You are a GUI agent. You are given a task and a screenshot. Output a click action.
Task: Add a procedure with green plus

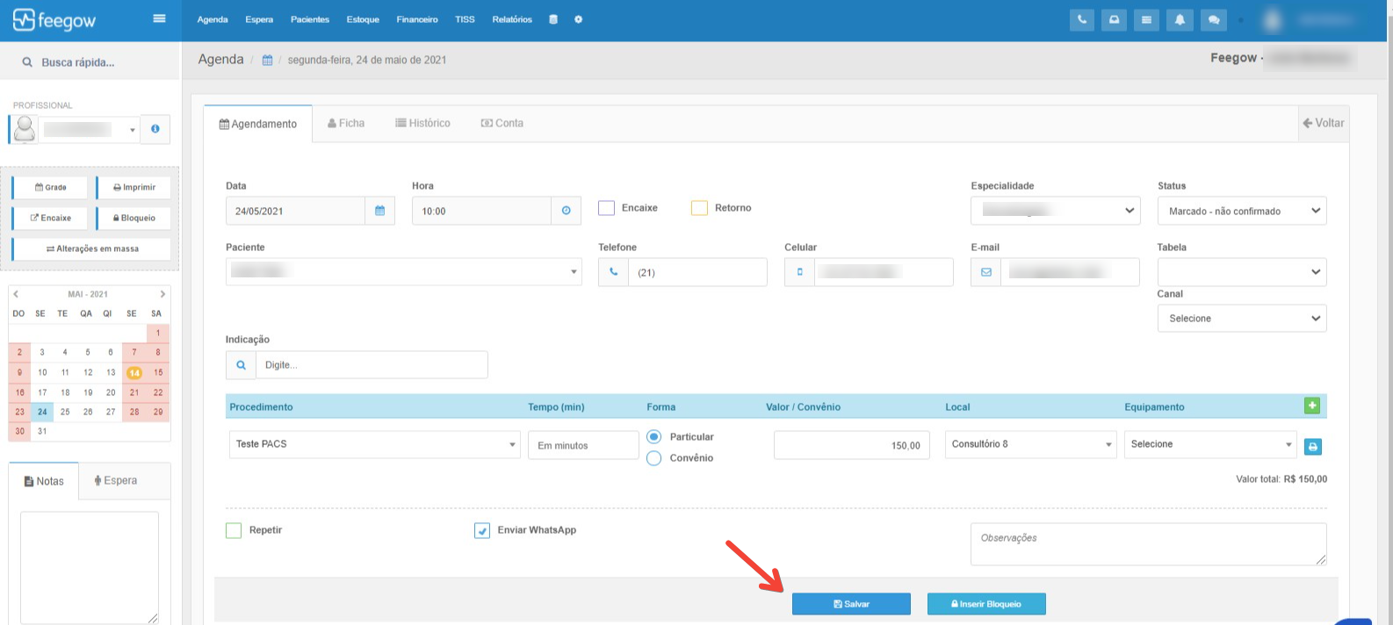tap(1312, 406)
